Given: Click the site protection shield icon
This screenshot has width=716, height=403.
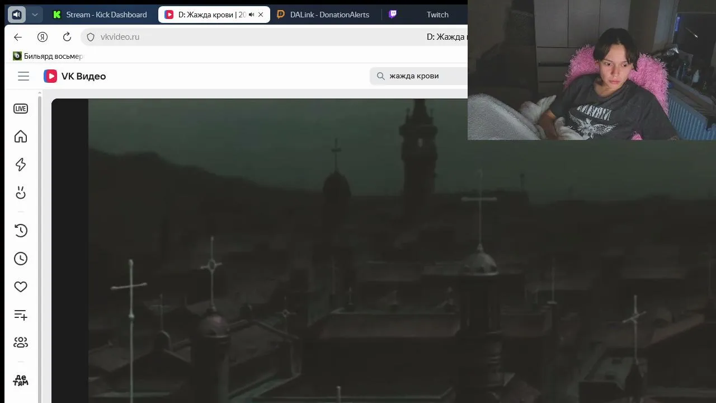Looking at the screenshot, I should tap(91, 37).
